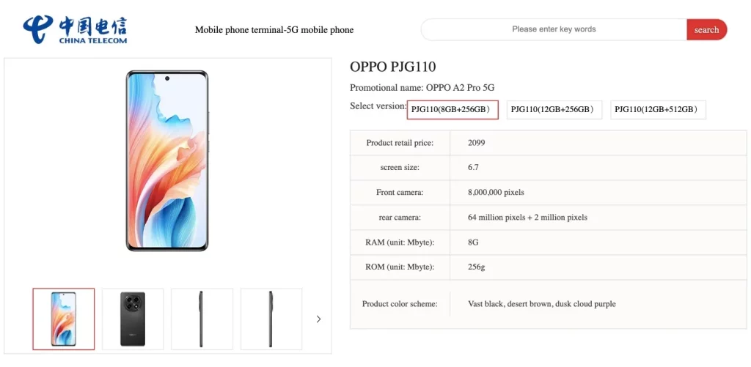Click the Product retail price row label
This screenshot has height=367, width=751.
(x=400, y=143)
